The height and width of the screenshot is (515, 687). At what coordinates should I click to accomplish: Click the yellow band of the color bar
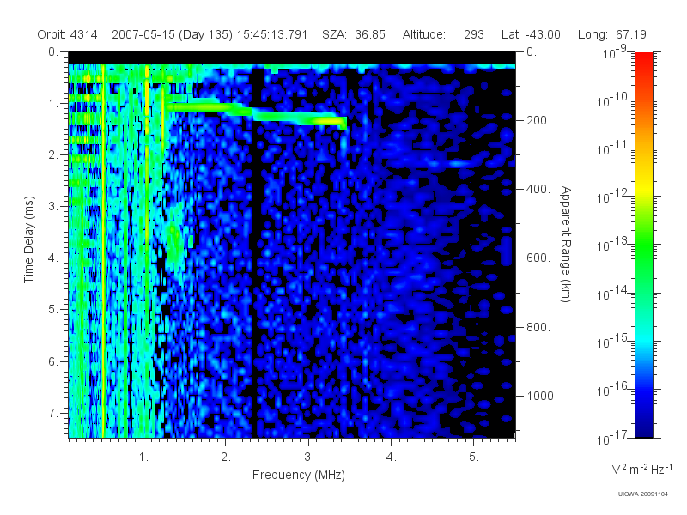[643, 186]
